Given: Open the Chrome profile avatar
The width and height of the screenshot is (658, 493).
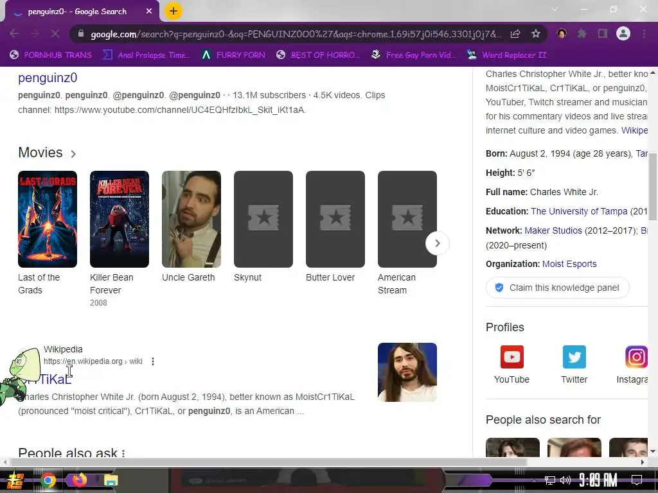Looking at the screenshot, I should click(623, 33).
